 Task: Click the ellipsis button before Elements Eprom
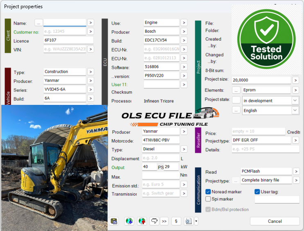point(236,90)
